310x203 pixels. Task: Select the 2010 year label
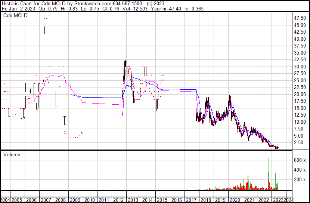pos(90,200)
